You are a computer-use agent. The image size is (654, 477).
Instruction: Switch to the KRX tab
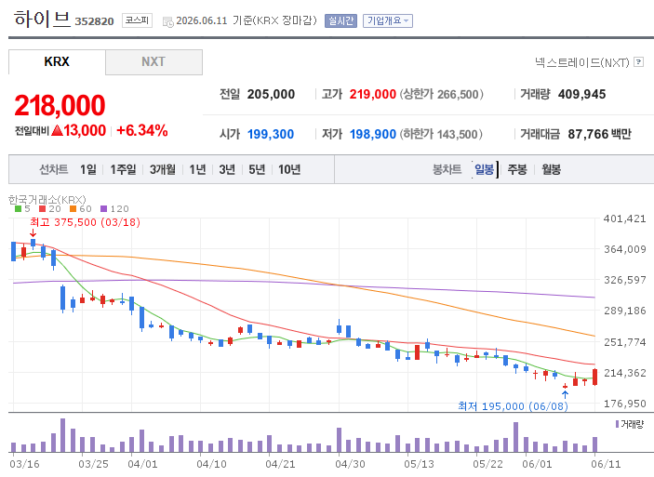click(x=57, y=61)
